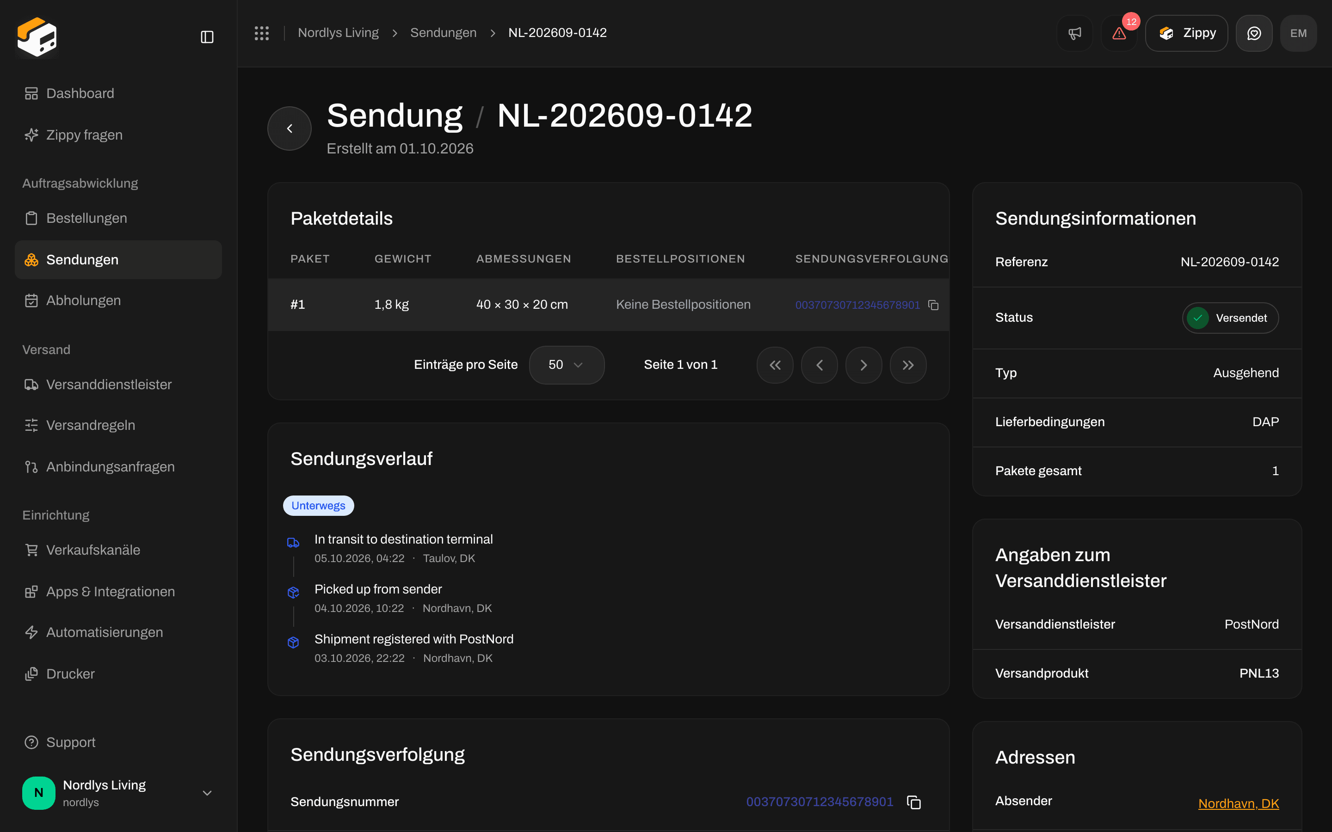
Task: Jump to first page of Paketdetails
Action: pos(775,365)
